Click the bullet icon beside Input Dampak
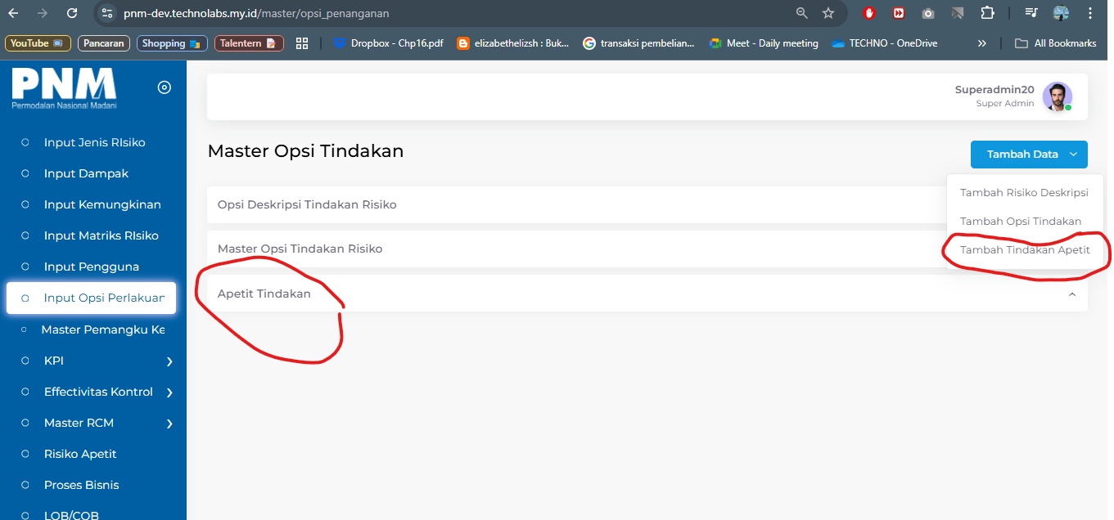The image size is (1114, 520). point(25,173)
